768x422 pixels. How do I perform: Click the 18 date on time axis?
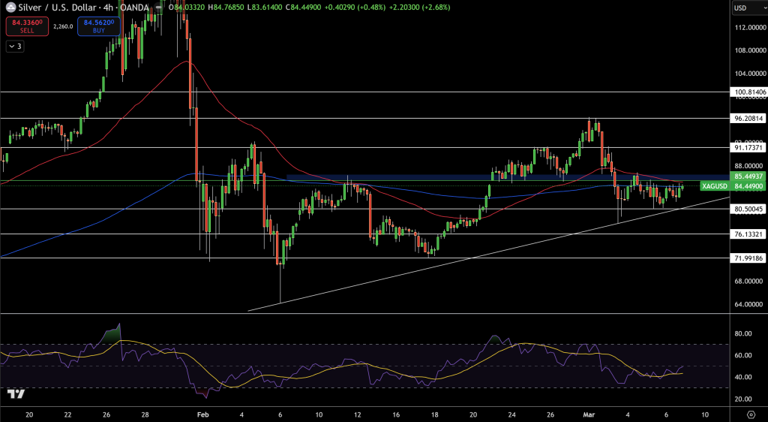coord(434,414)
